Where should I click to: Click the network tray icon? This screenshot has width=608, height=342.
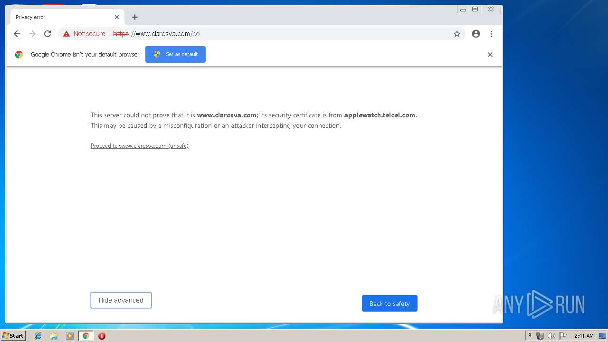coord(540,336)
